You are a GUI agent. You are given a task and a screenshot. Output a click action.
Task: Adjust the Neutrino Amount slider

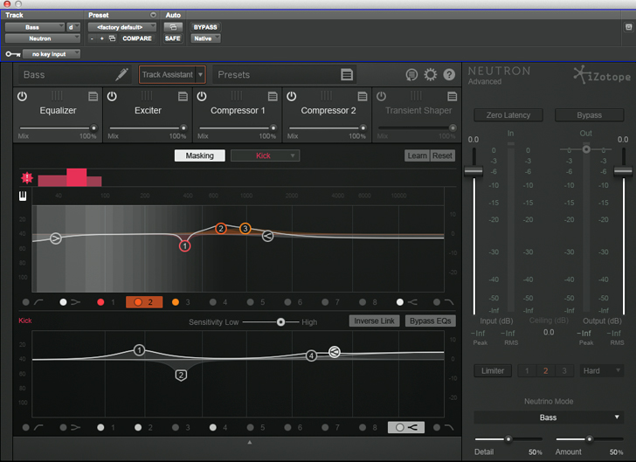[589, 439]
